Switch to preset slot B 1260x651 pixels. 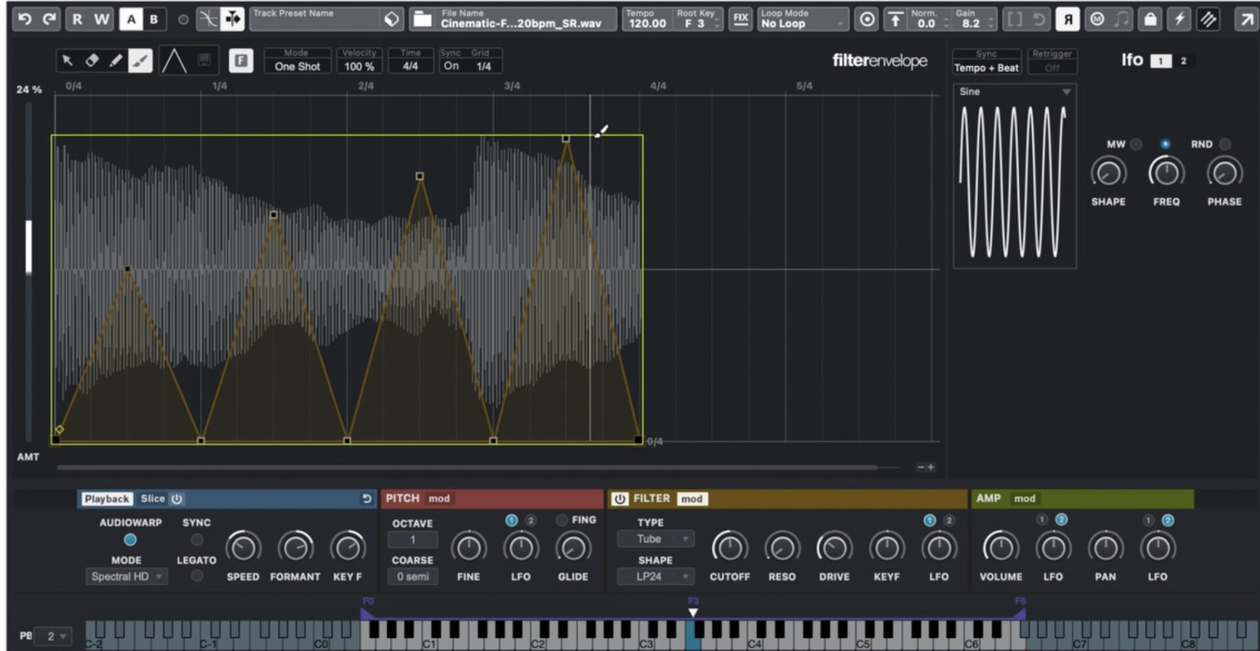(x=154, y=19)
